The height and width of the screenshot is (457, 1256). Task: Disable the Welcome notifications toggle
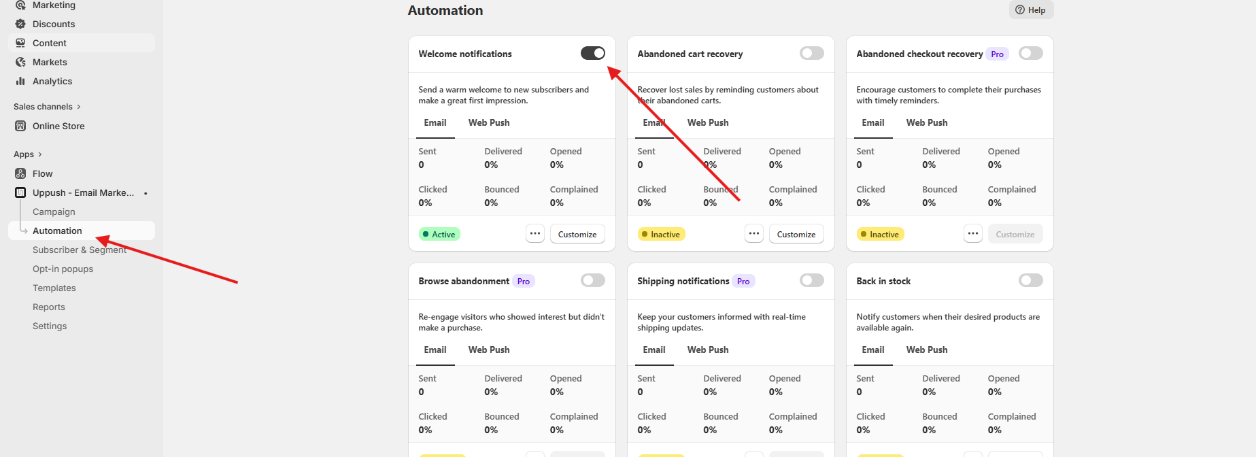592,53
